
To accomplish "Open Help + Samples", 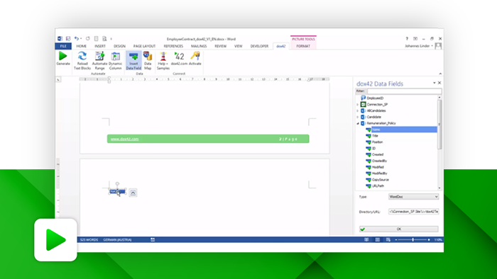I will click(x=163, y=61).
